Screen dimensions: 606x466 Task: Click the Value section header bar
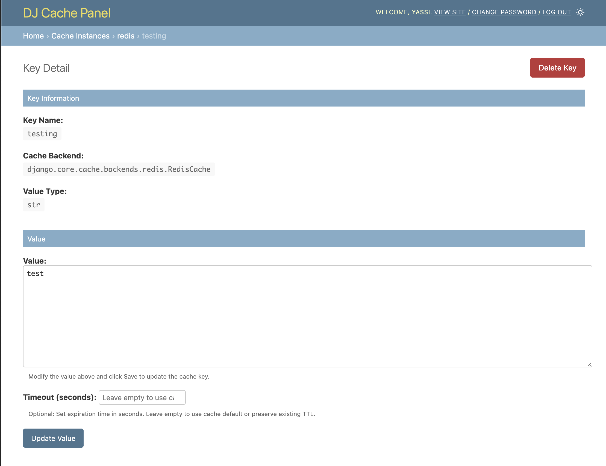pos(304,239)
